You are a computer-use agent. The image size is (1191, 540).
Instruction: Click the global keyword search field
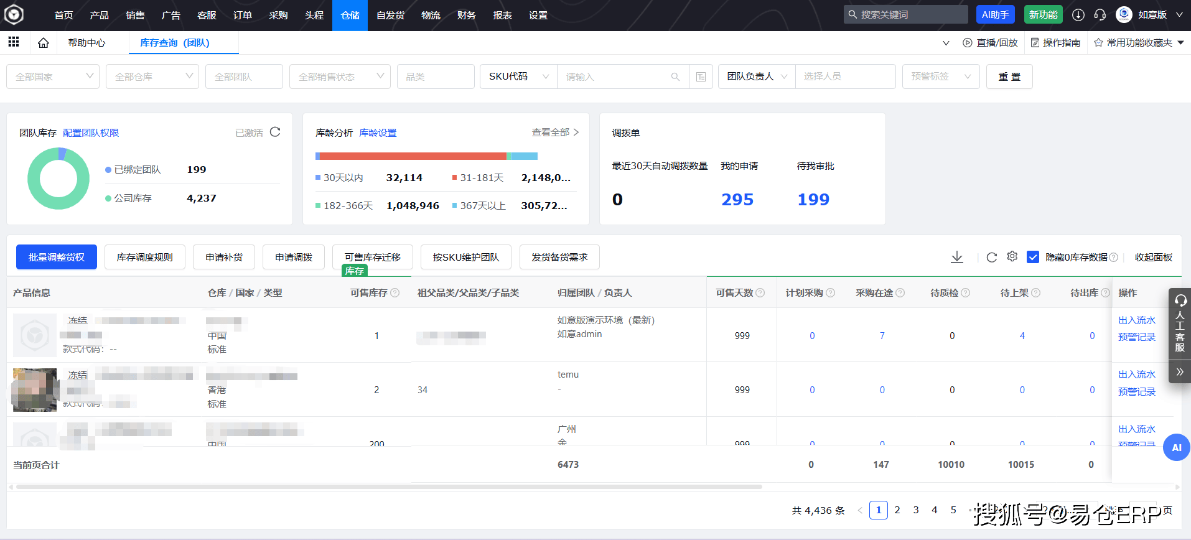[x=906, y=14]
